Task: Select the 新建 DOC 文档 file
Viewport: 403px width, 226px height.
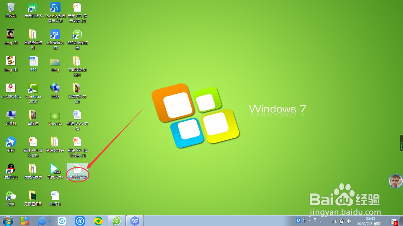Action: pyautogui.click(x=77, y=120)
